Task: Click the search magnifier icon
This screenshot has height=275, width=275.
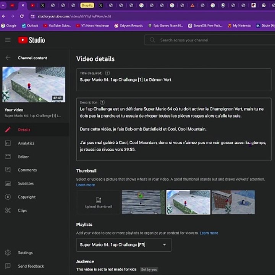Action: (x=152, y=40)
